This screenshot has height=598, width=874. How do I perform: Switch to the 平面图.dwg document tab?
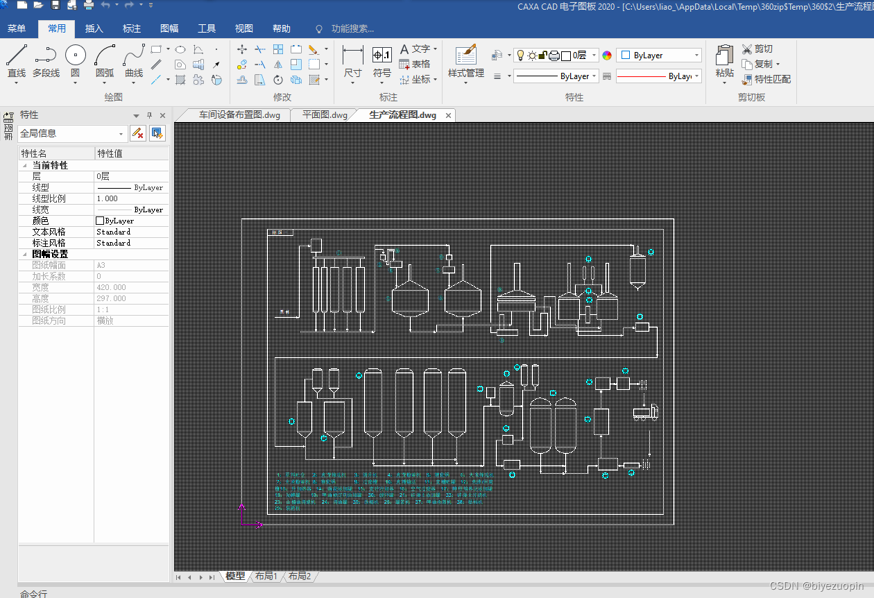[x=325, y=114]
